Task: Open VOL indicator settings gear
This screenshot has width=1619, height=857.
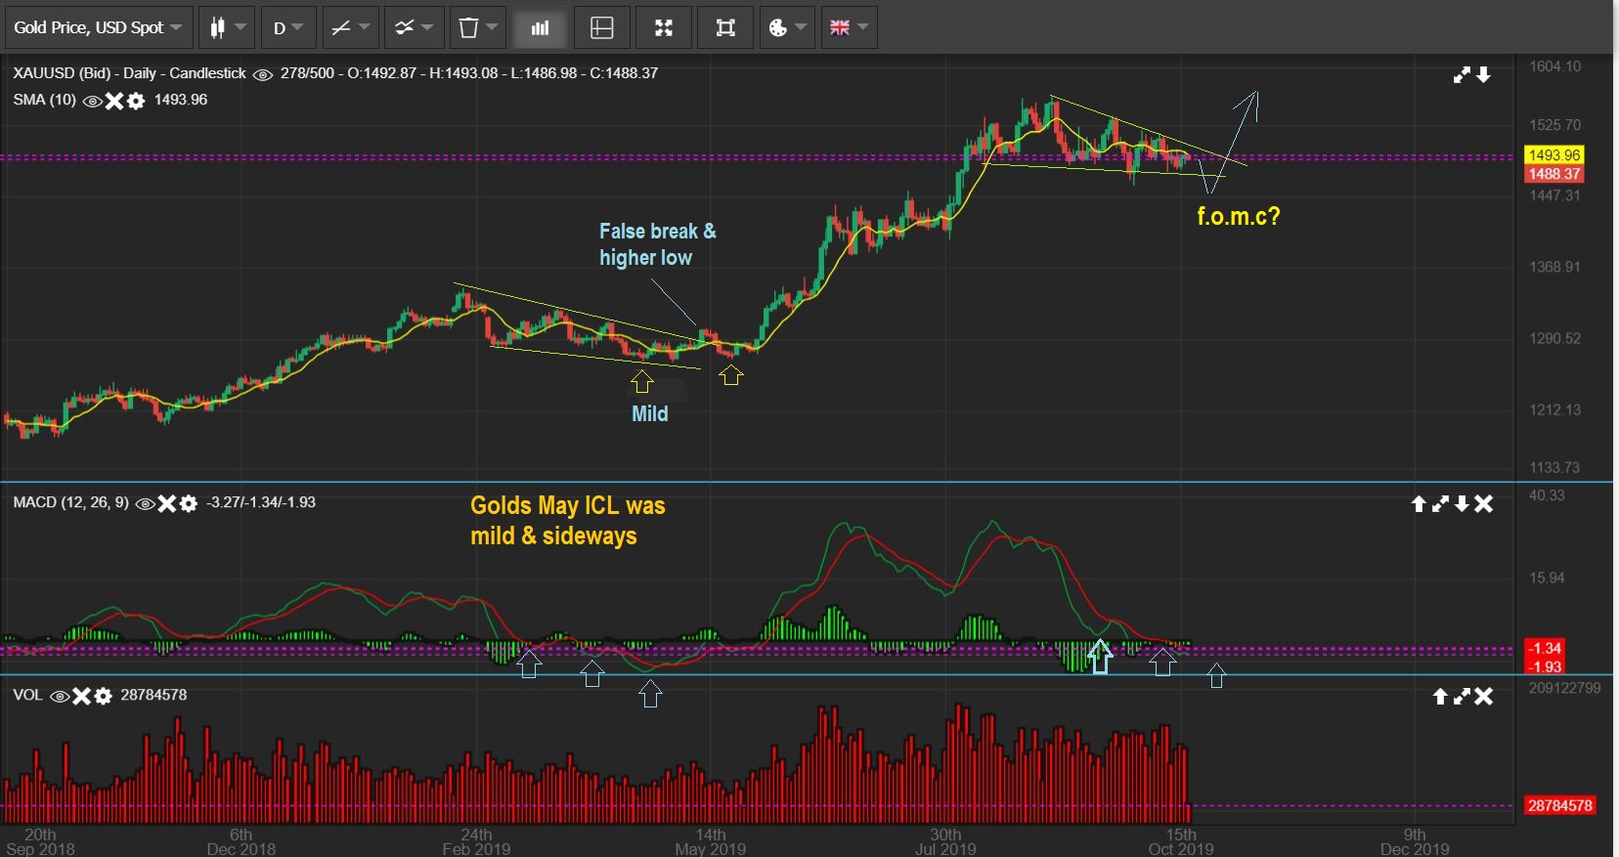Action: (x=103, y=696)
